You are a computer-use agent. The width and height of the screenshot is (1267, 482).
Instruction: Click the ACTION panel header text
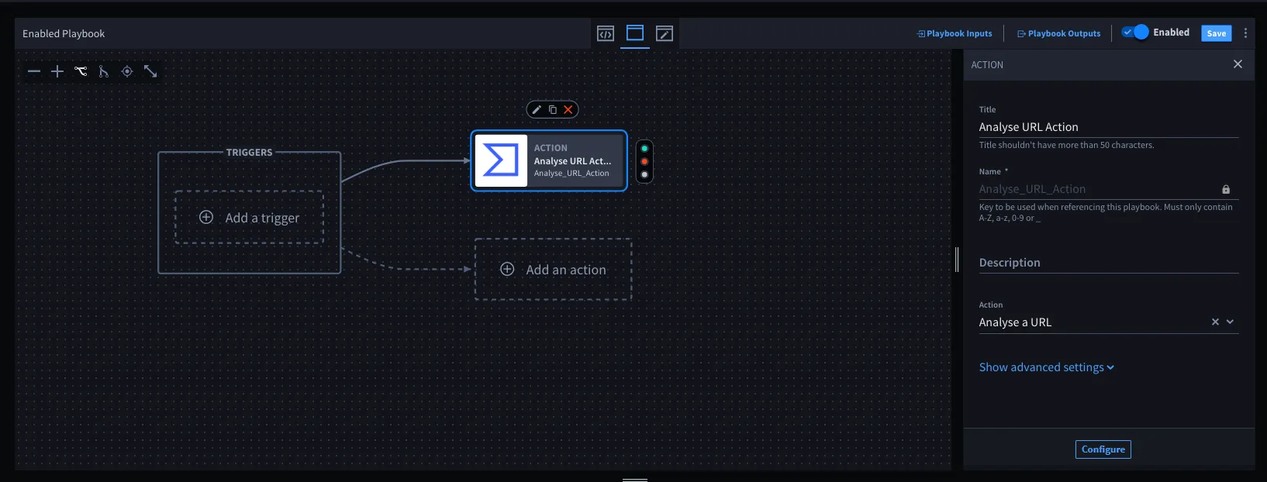(987, 65)
